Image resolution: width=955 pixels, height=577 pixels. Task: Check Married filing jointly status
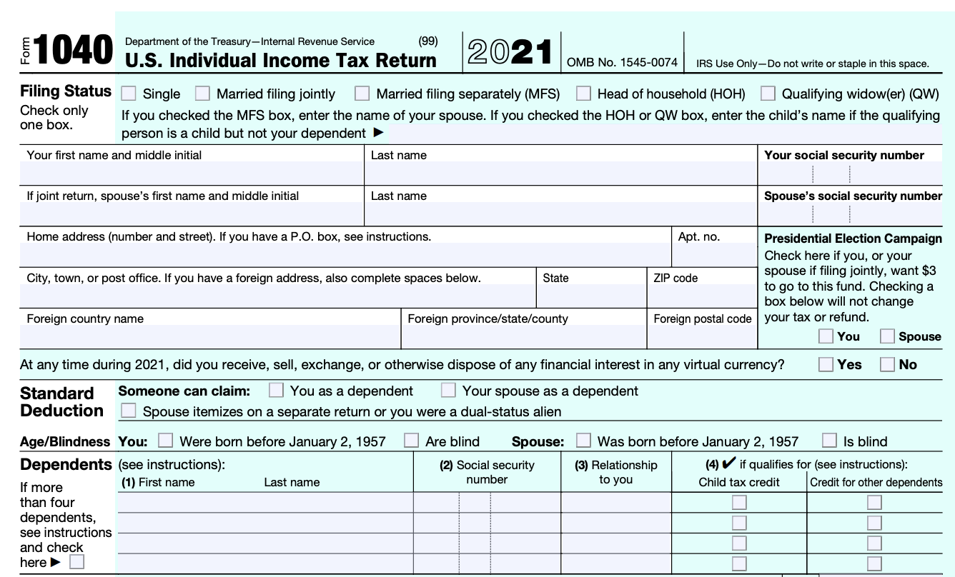tap(202, 93)
